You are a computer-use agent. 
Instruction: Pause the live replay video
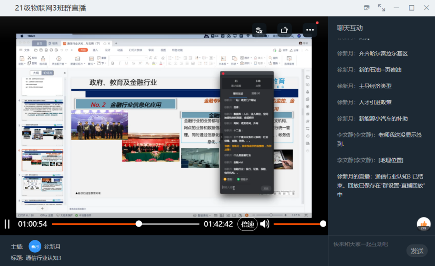tap(7, 224)
